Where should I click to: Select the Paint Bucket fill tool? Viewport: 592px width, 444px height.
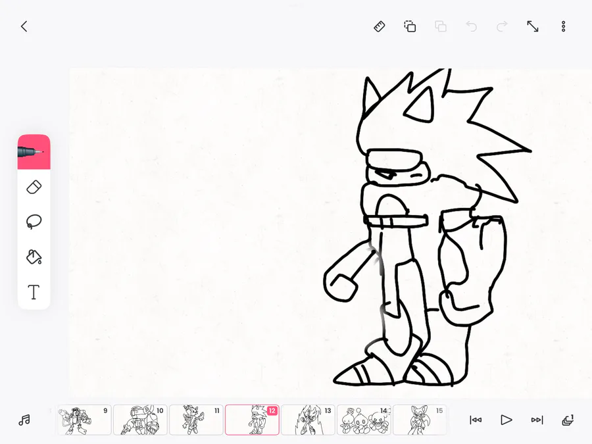click(x=34, y=257)
